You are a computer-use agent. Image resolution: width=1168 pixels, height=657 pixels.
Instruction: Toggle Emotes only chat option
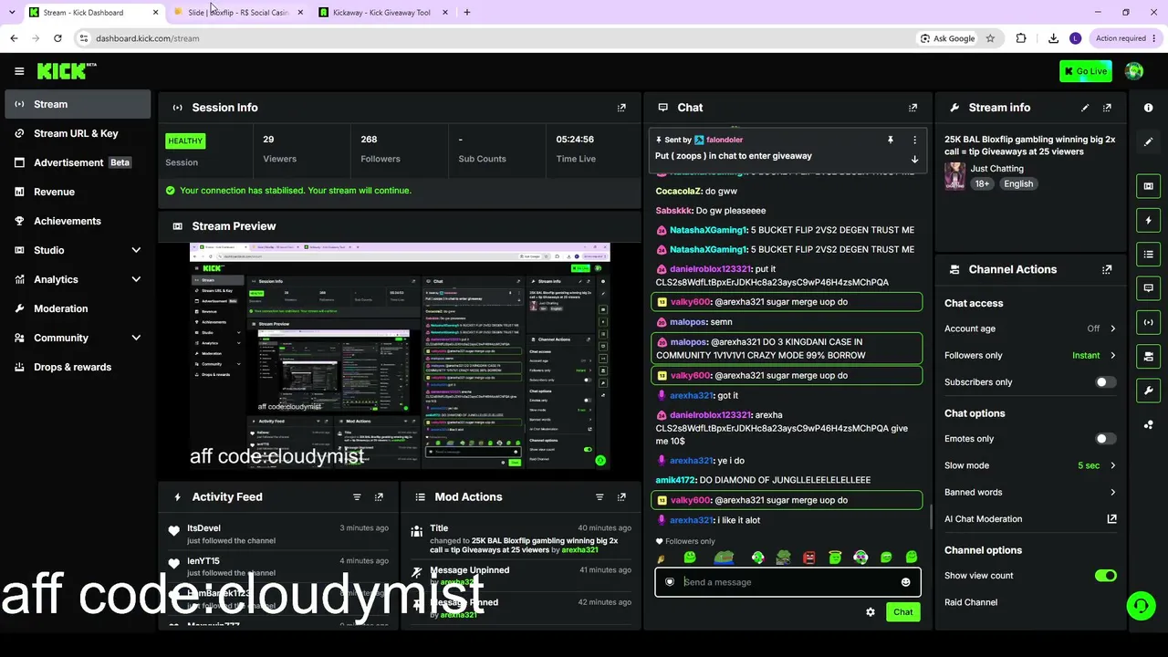click(1105, 439)
